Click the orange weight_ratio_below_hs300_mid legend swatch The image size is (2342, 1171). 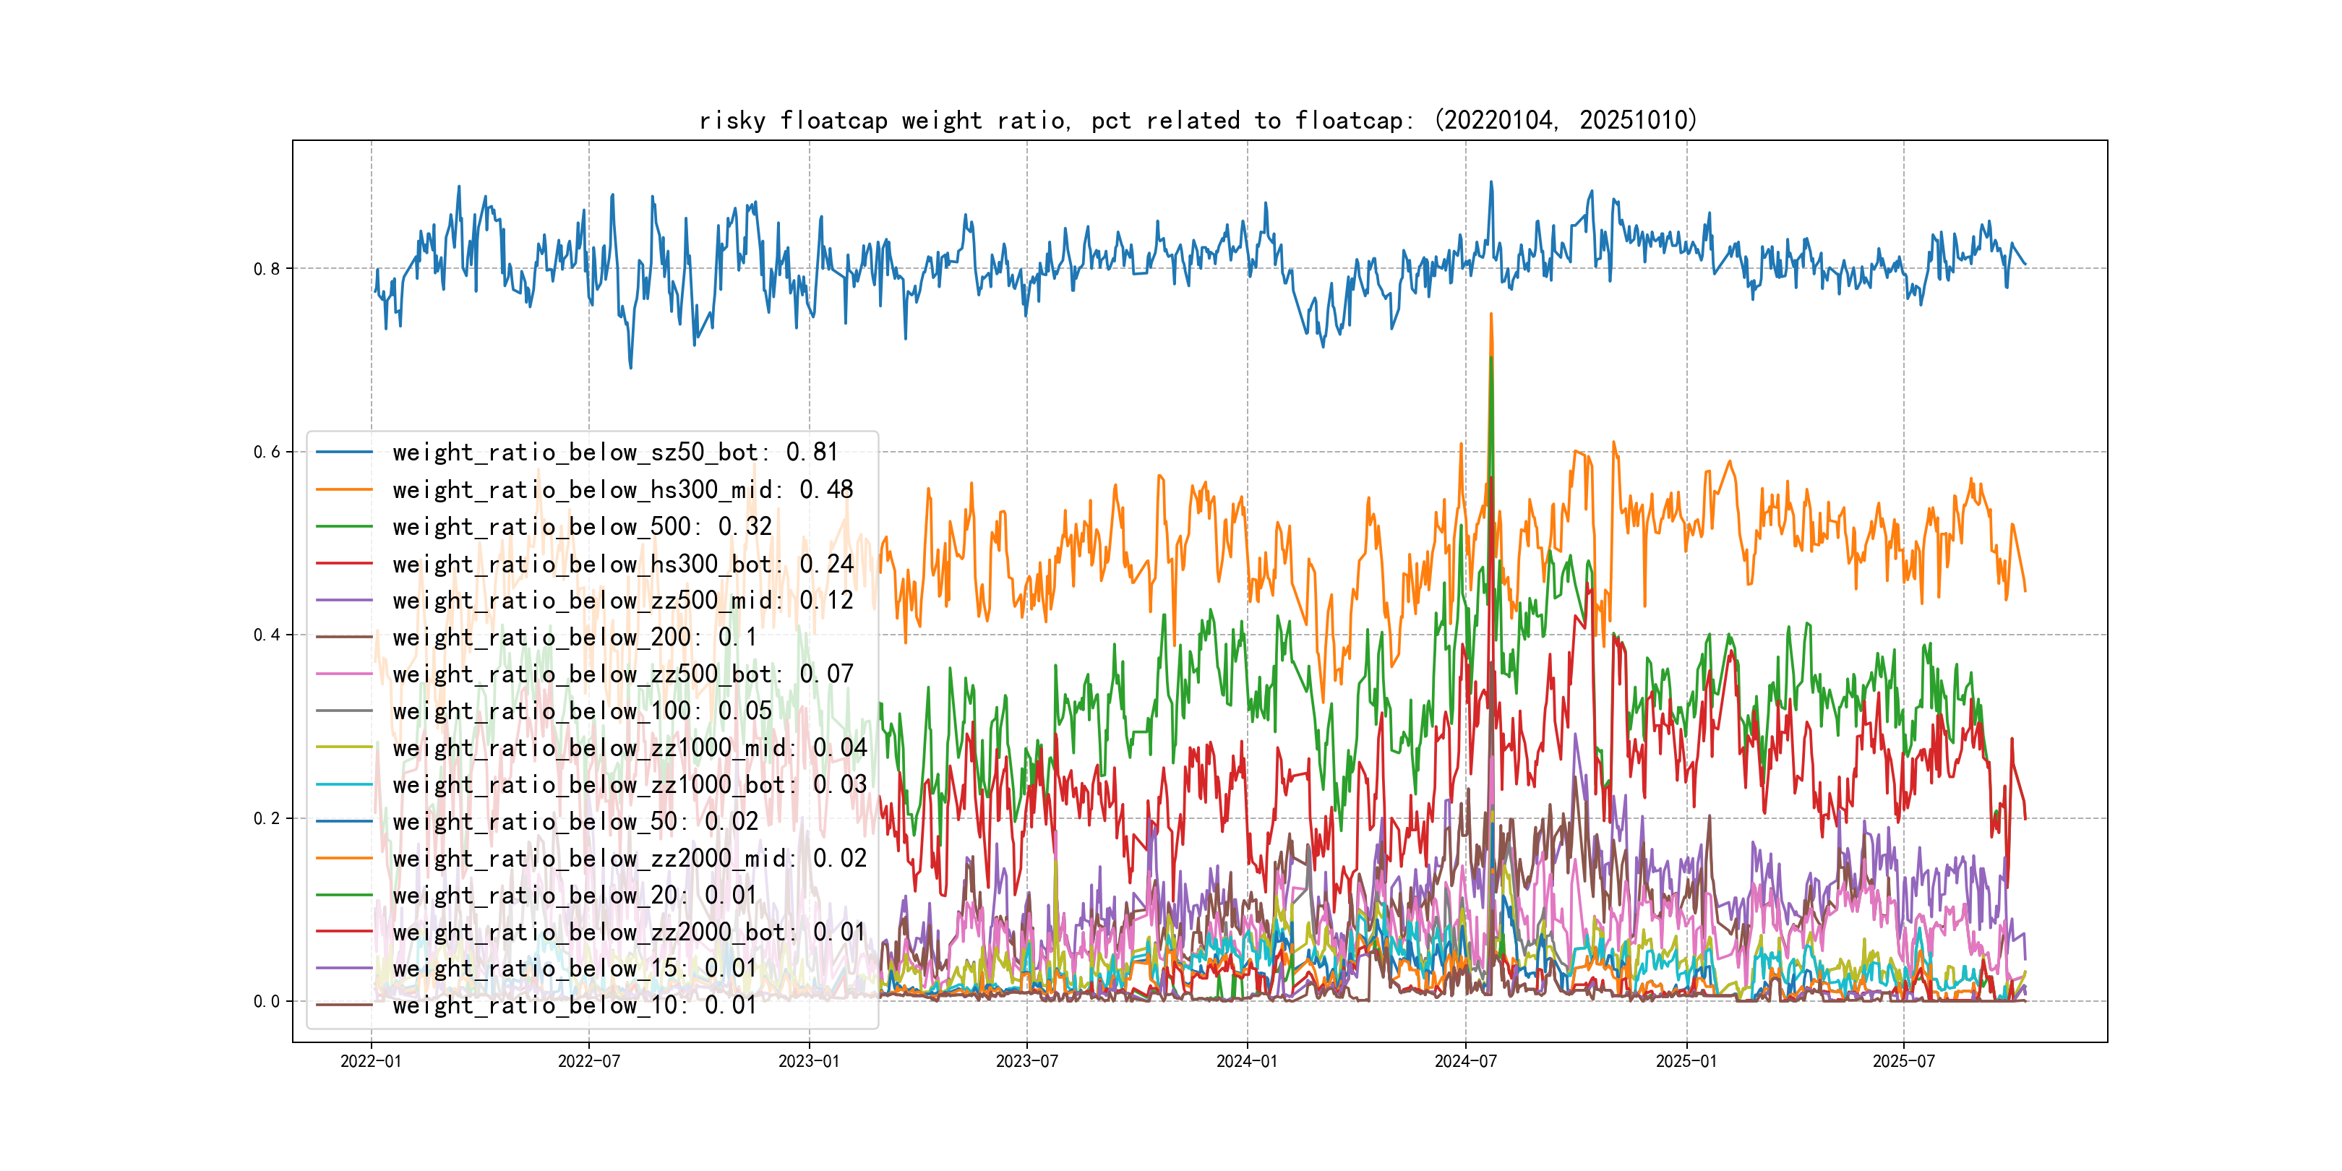point(343,489)
